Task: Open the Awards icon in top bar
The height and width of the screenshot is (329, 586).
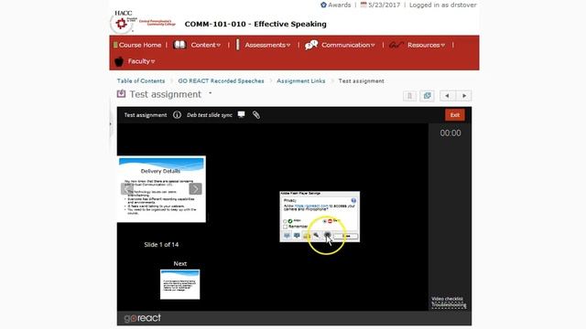Action: coord(323,5)
